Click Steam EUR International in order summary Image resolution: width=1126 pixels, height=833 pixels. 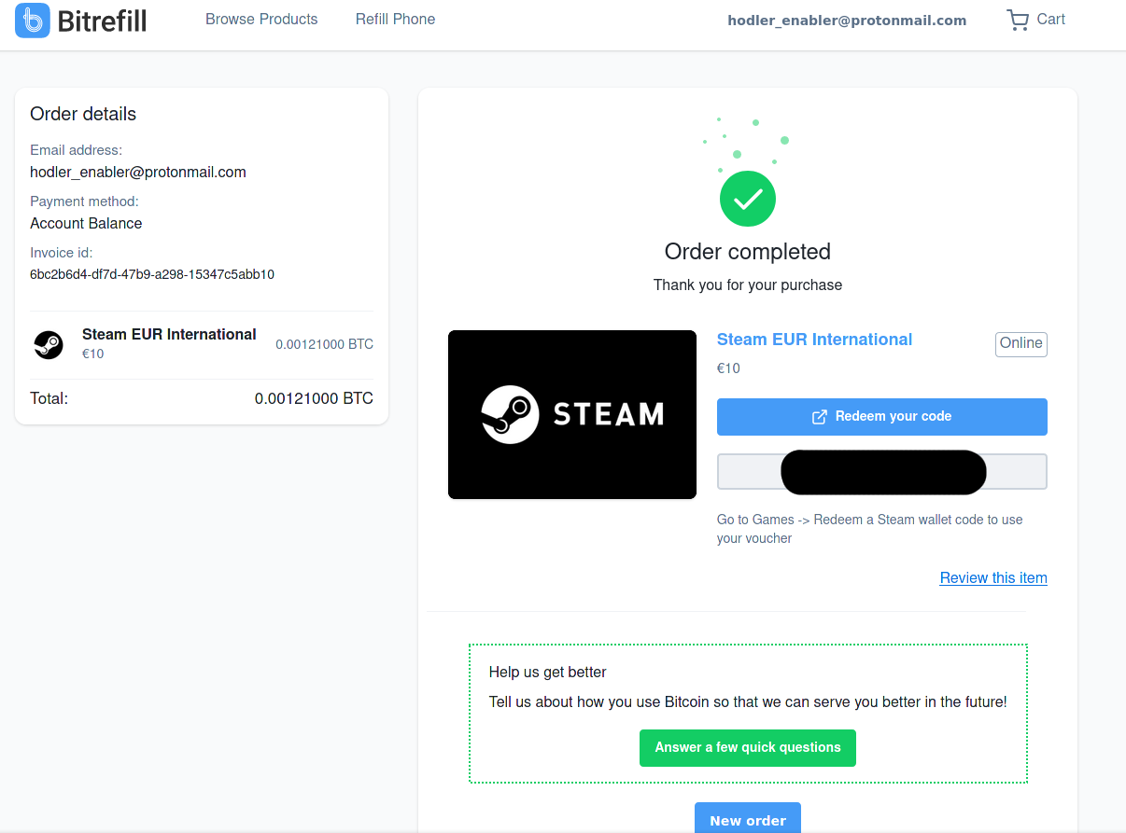[x=169, y=335]
